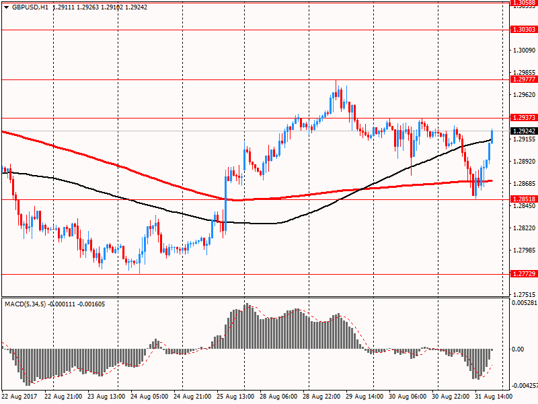Click the MACD scale value -0.004257

point(525,386)
